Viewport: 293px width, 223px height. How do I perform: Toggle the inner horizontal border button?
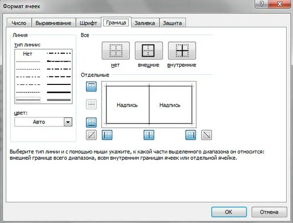coord(91,104)
